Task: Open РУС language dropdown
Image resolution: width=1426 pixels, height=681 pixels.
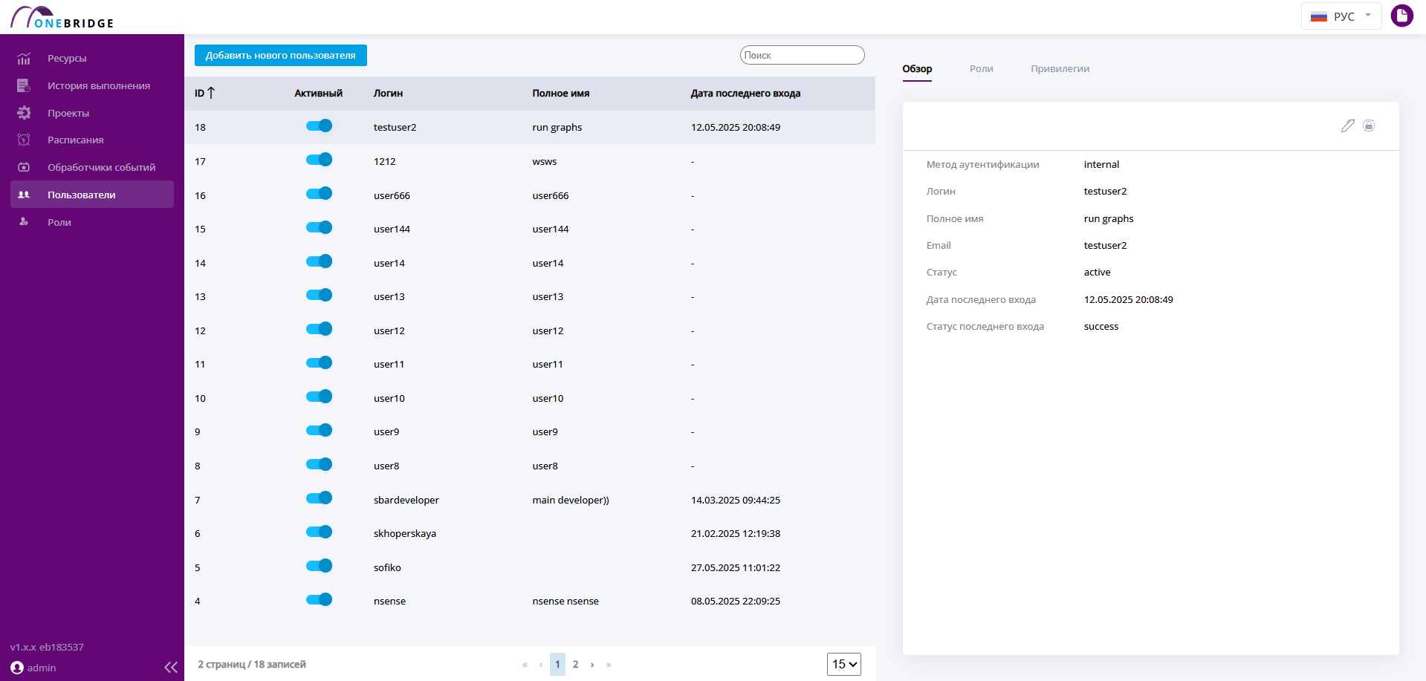Action: tap(1341, 16)
